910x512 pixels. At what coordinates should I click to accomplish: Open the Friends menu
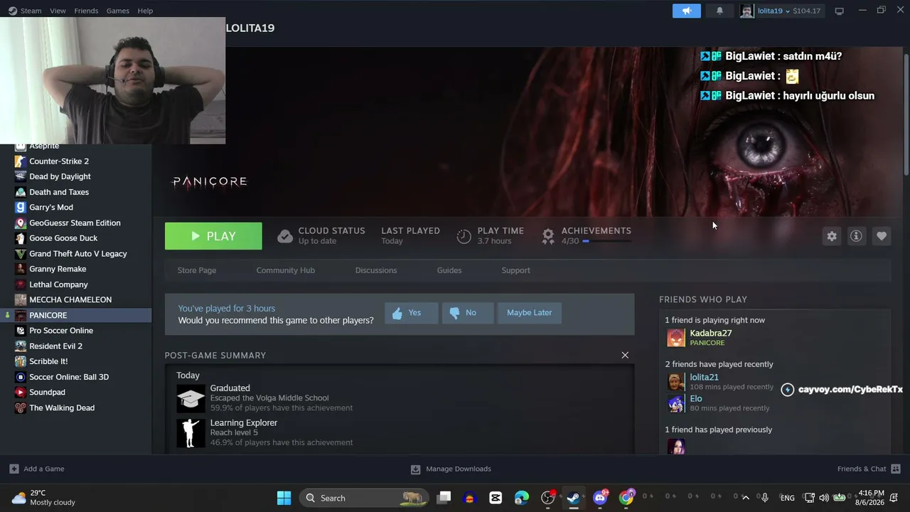point(86,11)
